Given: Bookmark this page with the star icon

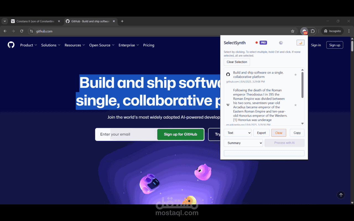Looking at the screenshot, I should [293, 31].
